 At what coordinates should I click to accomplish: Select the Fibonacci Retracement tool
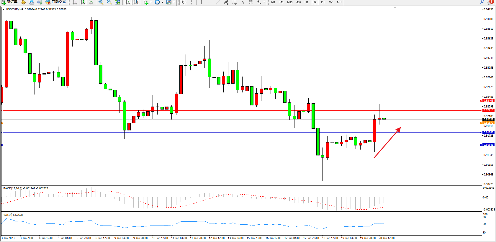tap(234, 2)
